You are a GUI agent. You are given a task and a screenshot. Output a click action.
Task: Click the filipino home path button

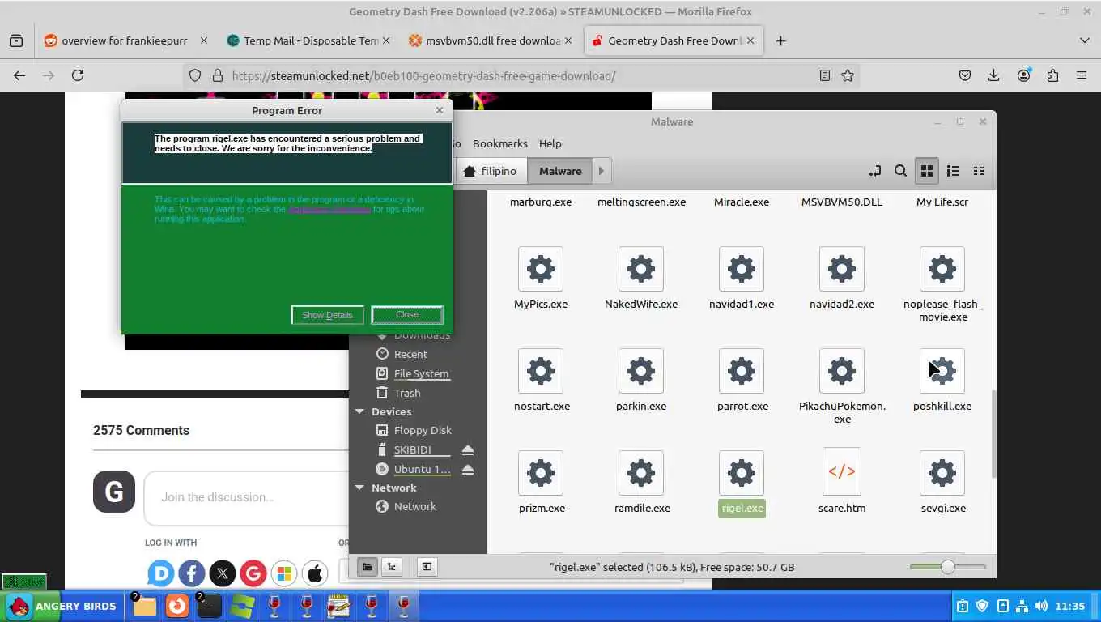pos(491,171)
